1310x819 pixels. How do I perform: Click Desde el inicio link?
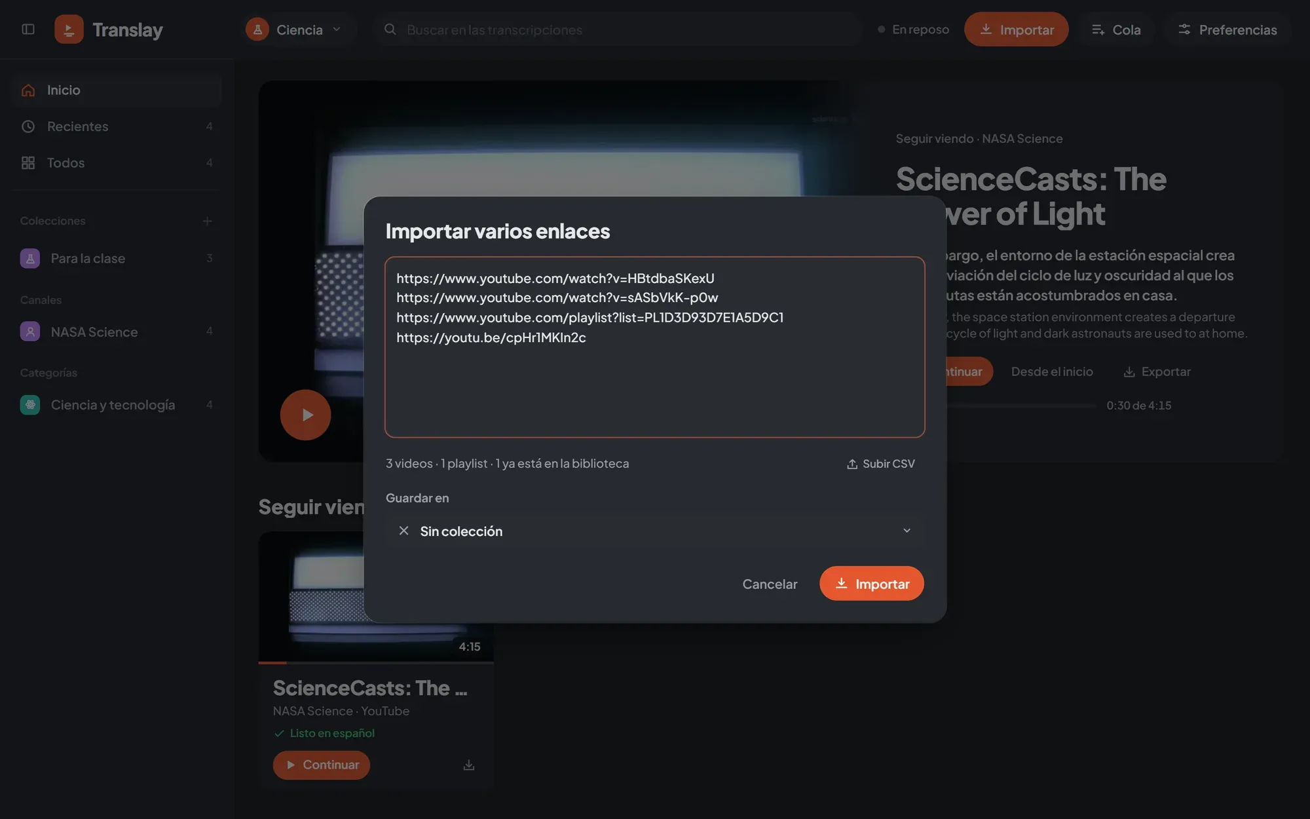tap(1052, 372)
